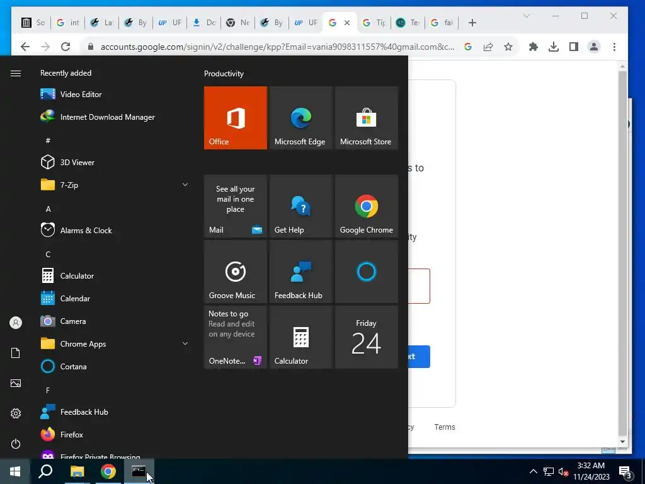Launch Google Chrome from Start tiles
The image size is (645, 484).
[367, 206]
